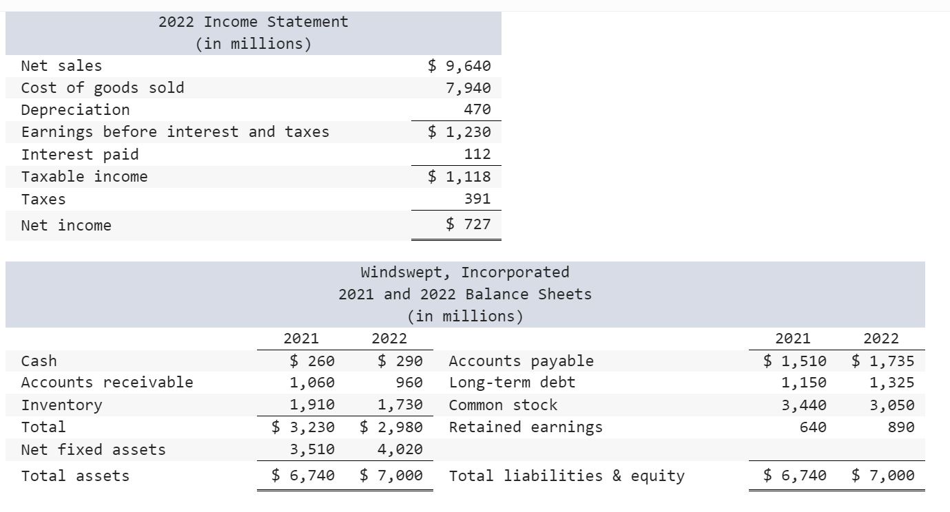Select the Depreciation amount 470

pyautogui.click(x=482, y=109)
